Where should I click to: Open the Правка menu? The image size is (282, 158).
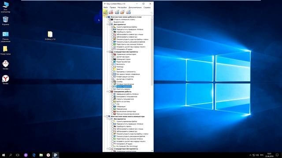coord(113,7)
